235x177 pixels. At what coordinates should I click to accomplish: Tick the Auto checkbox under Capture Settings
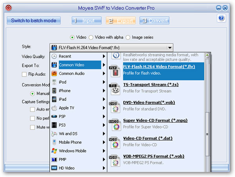coord(33,109)
